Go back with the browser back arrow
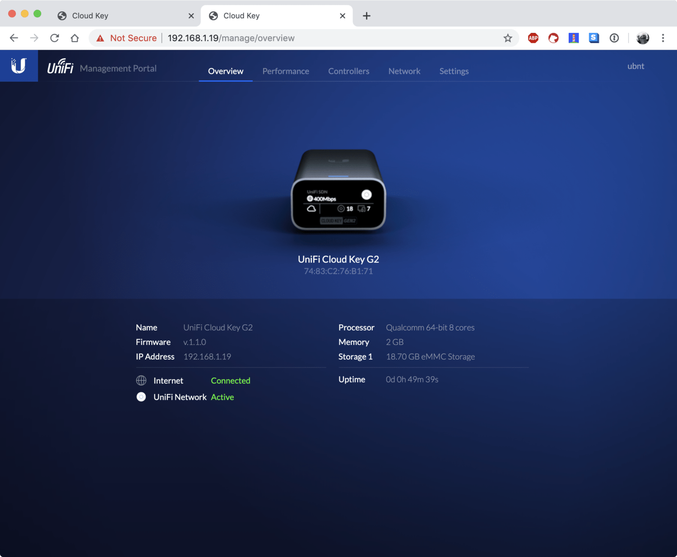Viewport: 677px width, 557px height. (14, 38)
